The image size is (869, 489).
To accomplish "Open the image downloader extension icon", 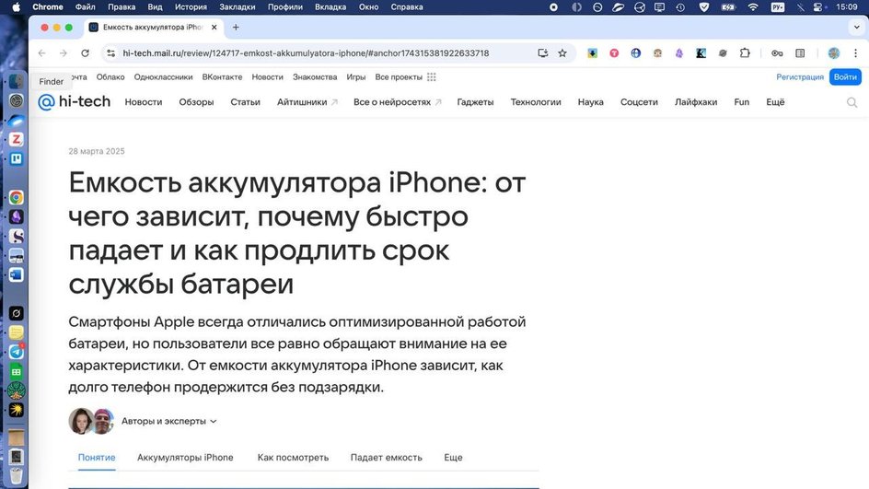I will coord(593,53).
